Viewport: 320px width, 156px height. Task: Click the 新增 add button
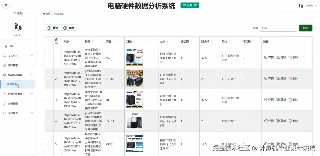(53, 28)
